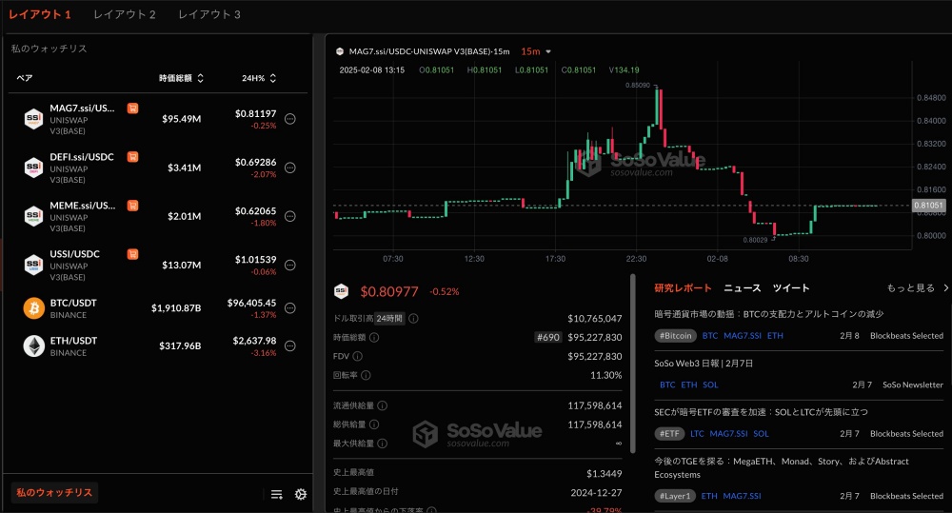Click the #Bitcoin tag on first report
Viewport: 952px width, 513px height.
pos(674,335)
